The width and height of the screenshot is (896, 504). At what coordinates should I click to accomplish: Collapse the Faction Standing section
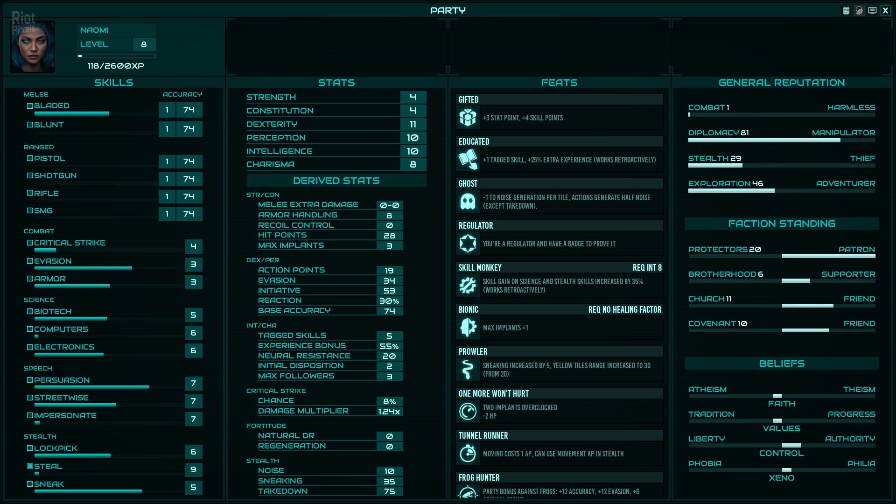(x=781, y=223)
